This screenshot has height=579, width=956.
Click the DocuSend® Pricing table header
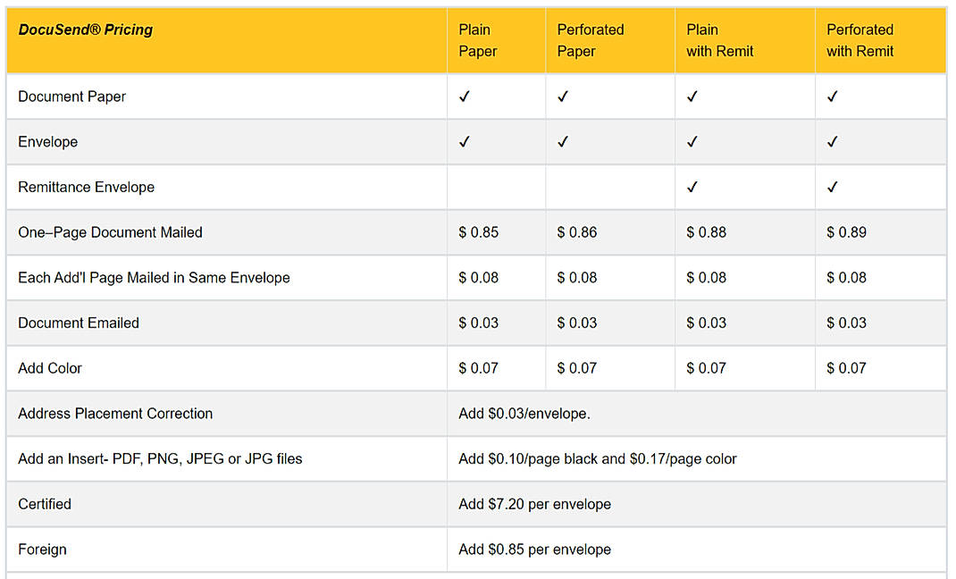(x=86, y=29)
